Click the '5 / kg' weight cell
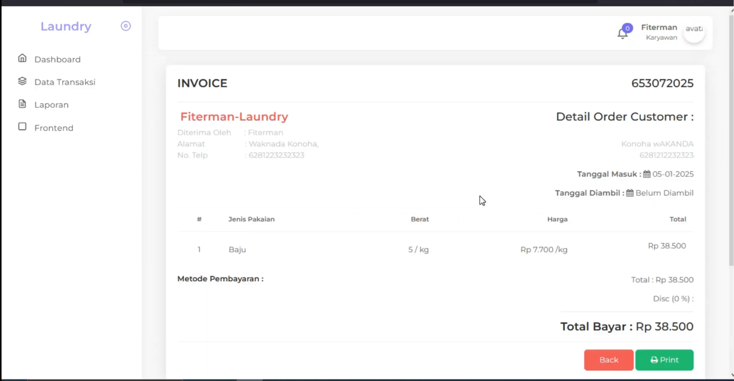Image resolution: width=734 pixels, height=381 pixels. tap(418, 249)
